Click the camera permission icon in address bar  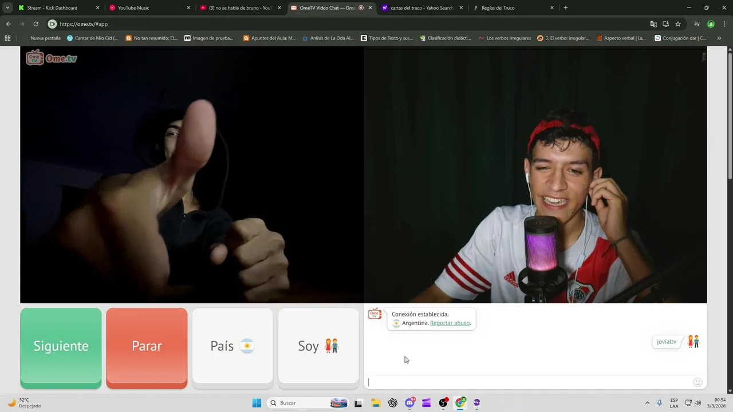[52, 24]
